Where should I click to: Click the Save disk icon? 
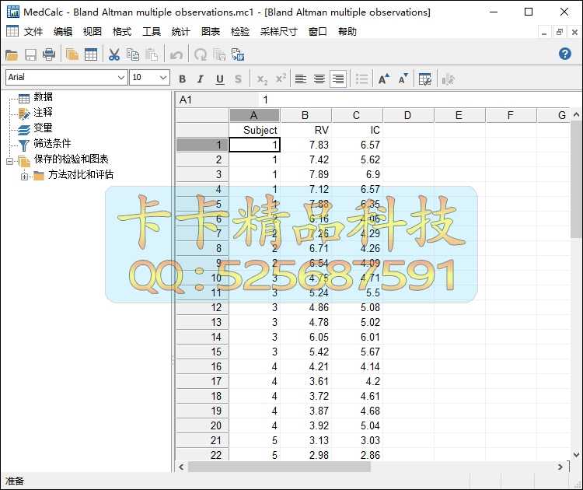(30, 55)
